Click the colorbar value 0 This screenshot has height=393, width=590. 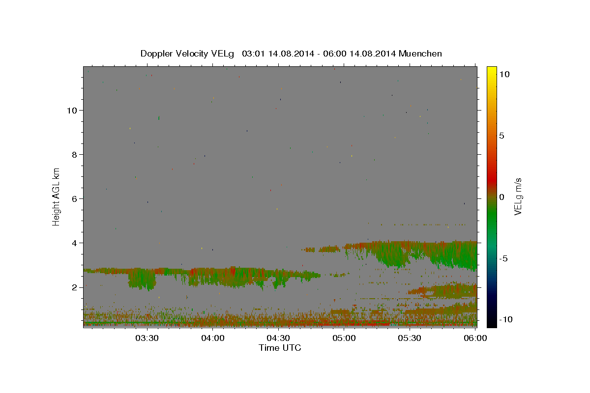pyautogui.click(x=501, y=197)
